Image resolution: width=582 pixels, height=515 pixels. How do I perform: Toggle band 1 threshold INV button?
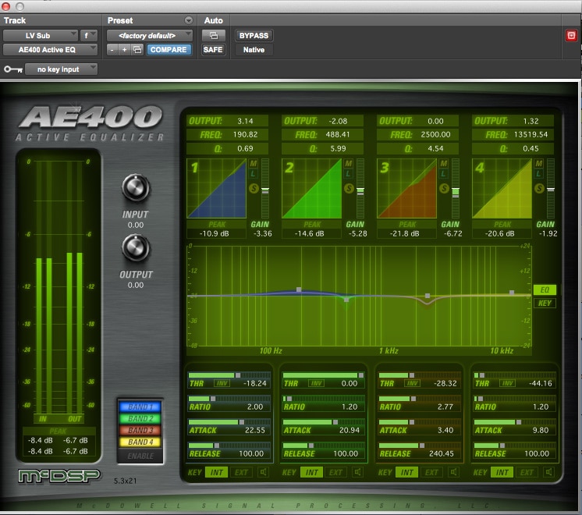click(x=222, y=383)
